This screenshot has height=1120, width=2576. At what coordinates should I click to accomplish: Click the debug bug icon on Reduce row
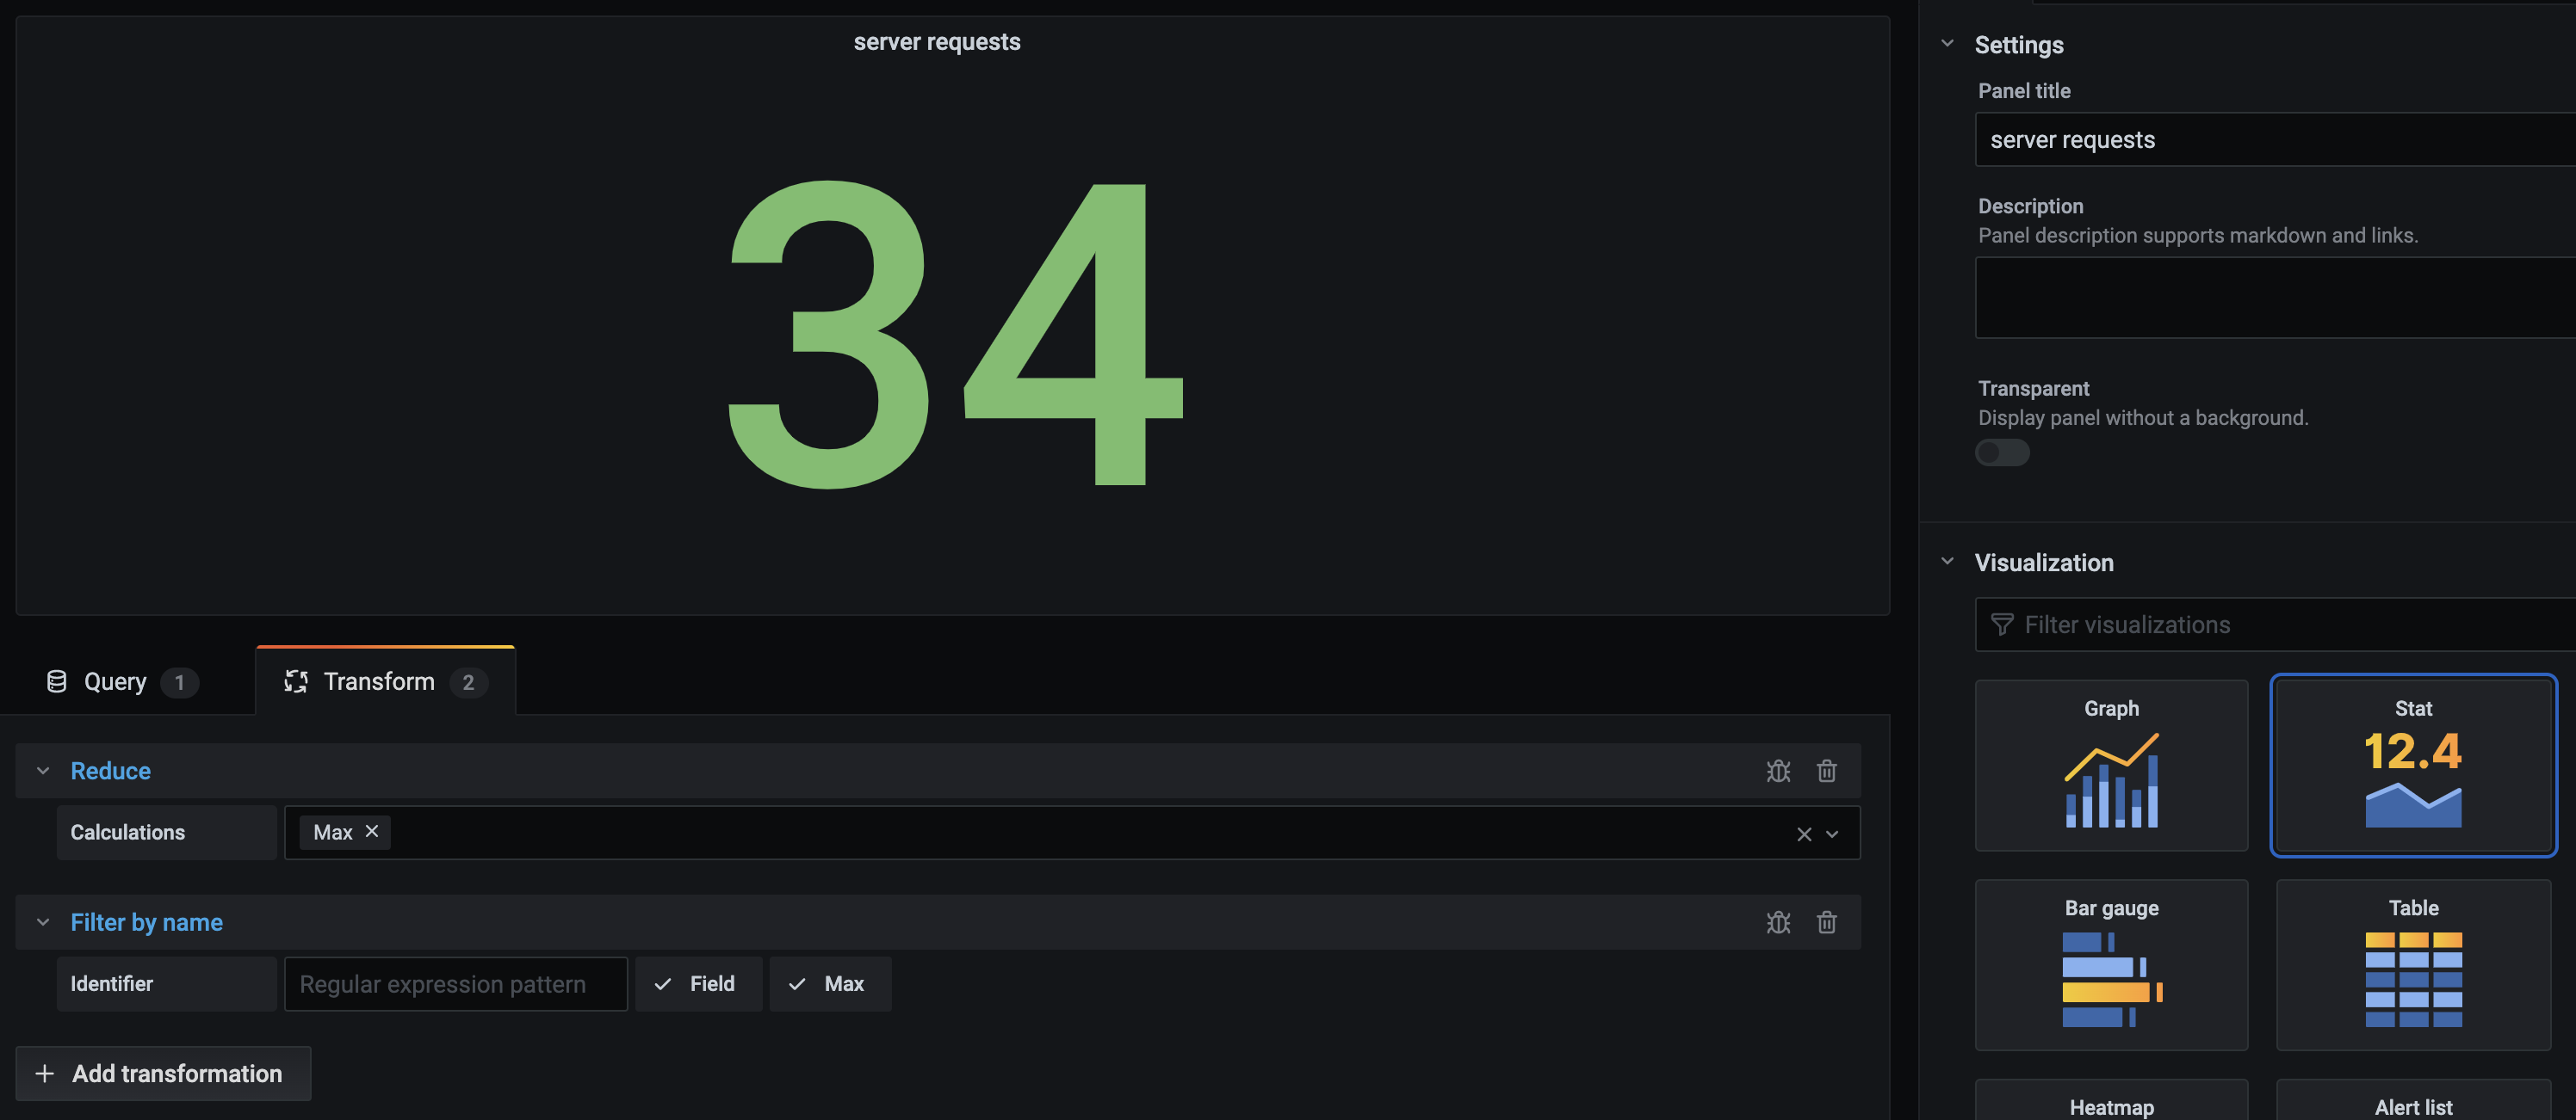[1777, 772]
